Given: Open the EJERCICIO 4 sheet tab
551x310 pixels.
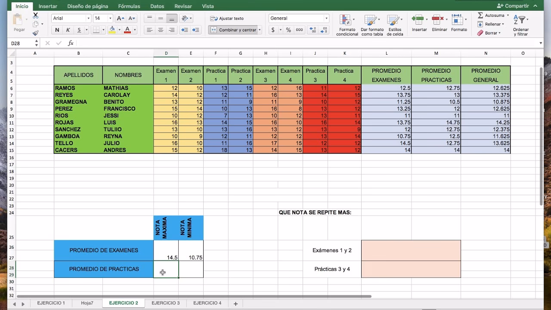Looking at the screenshot, I should pyautogui.click(x=207, y=303).
